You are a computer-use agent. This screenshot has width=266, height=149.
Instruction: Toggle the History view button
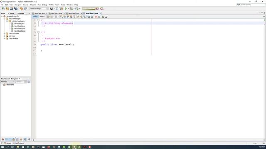tap(42, 17)
